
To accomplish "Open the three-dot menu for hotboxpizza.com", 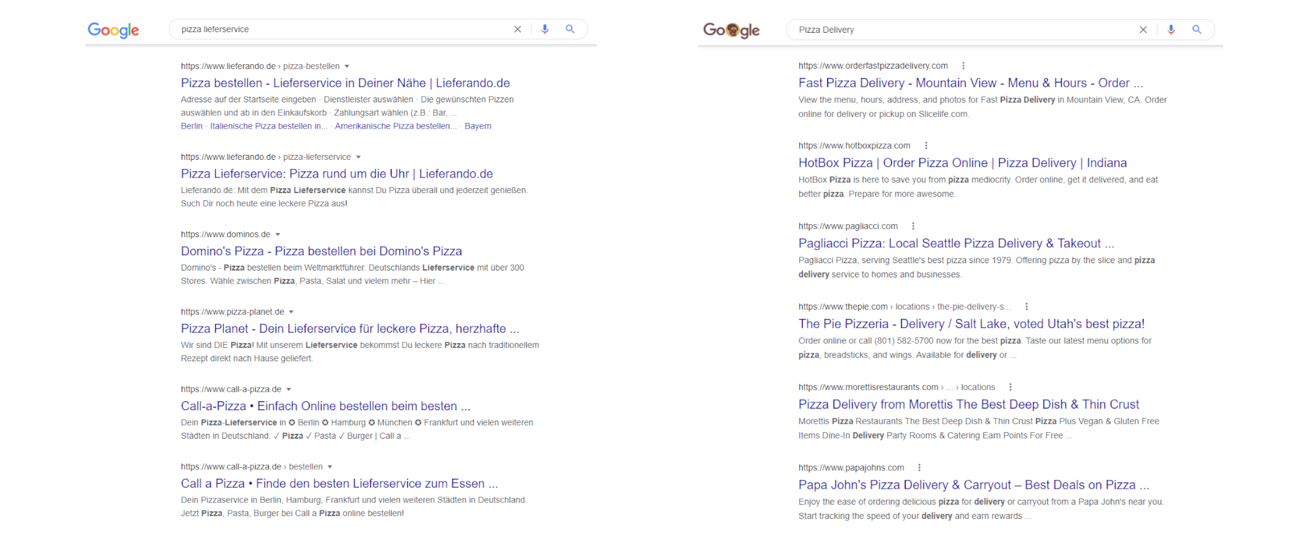I will pyautogui.click(x=926, y=146).
